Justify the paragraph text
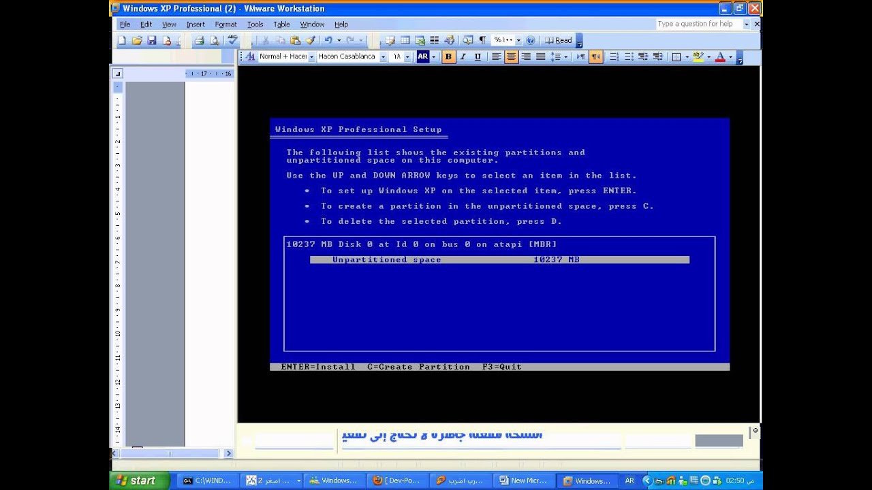Screen dimensions: 872x490 coord(541,57)
